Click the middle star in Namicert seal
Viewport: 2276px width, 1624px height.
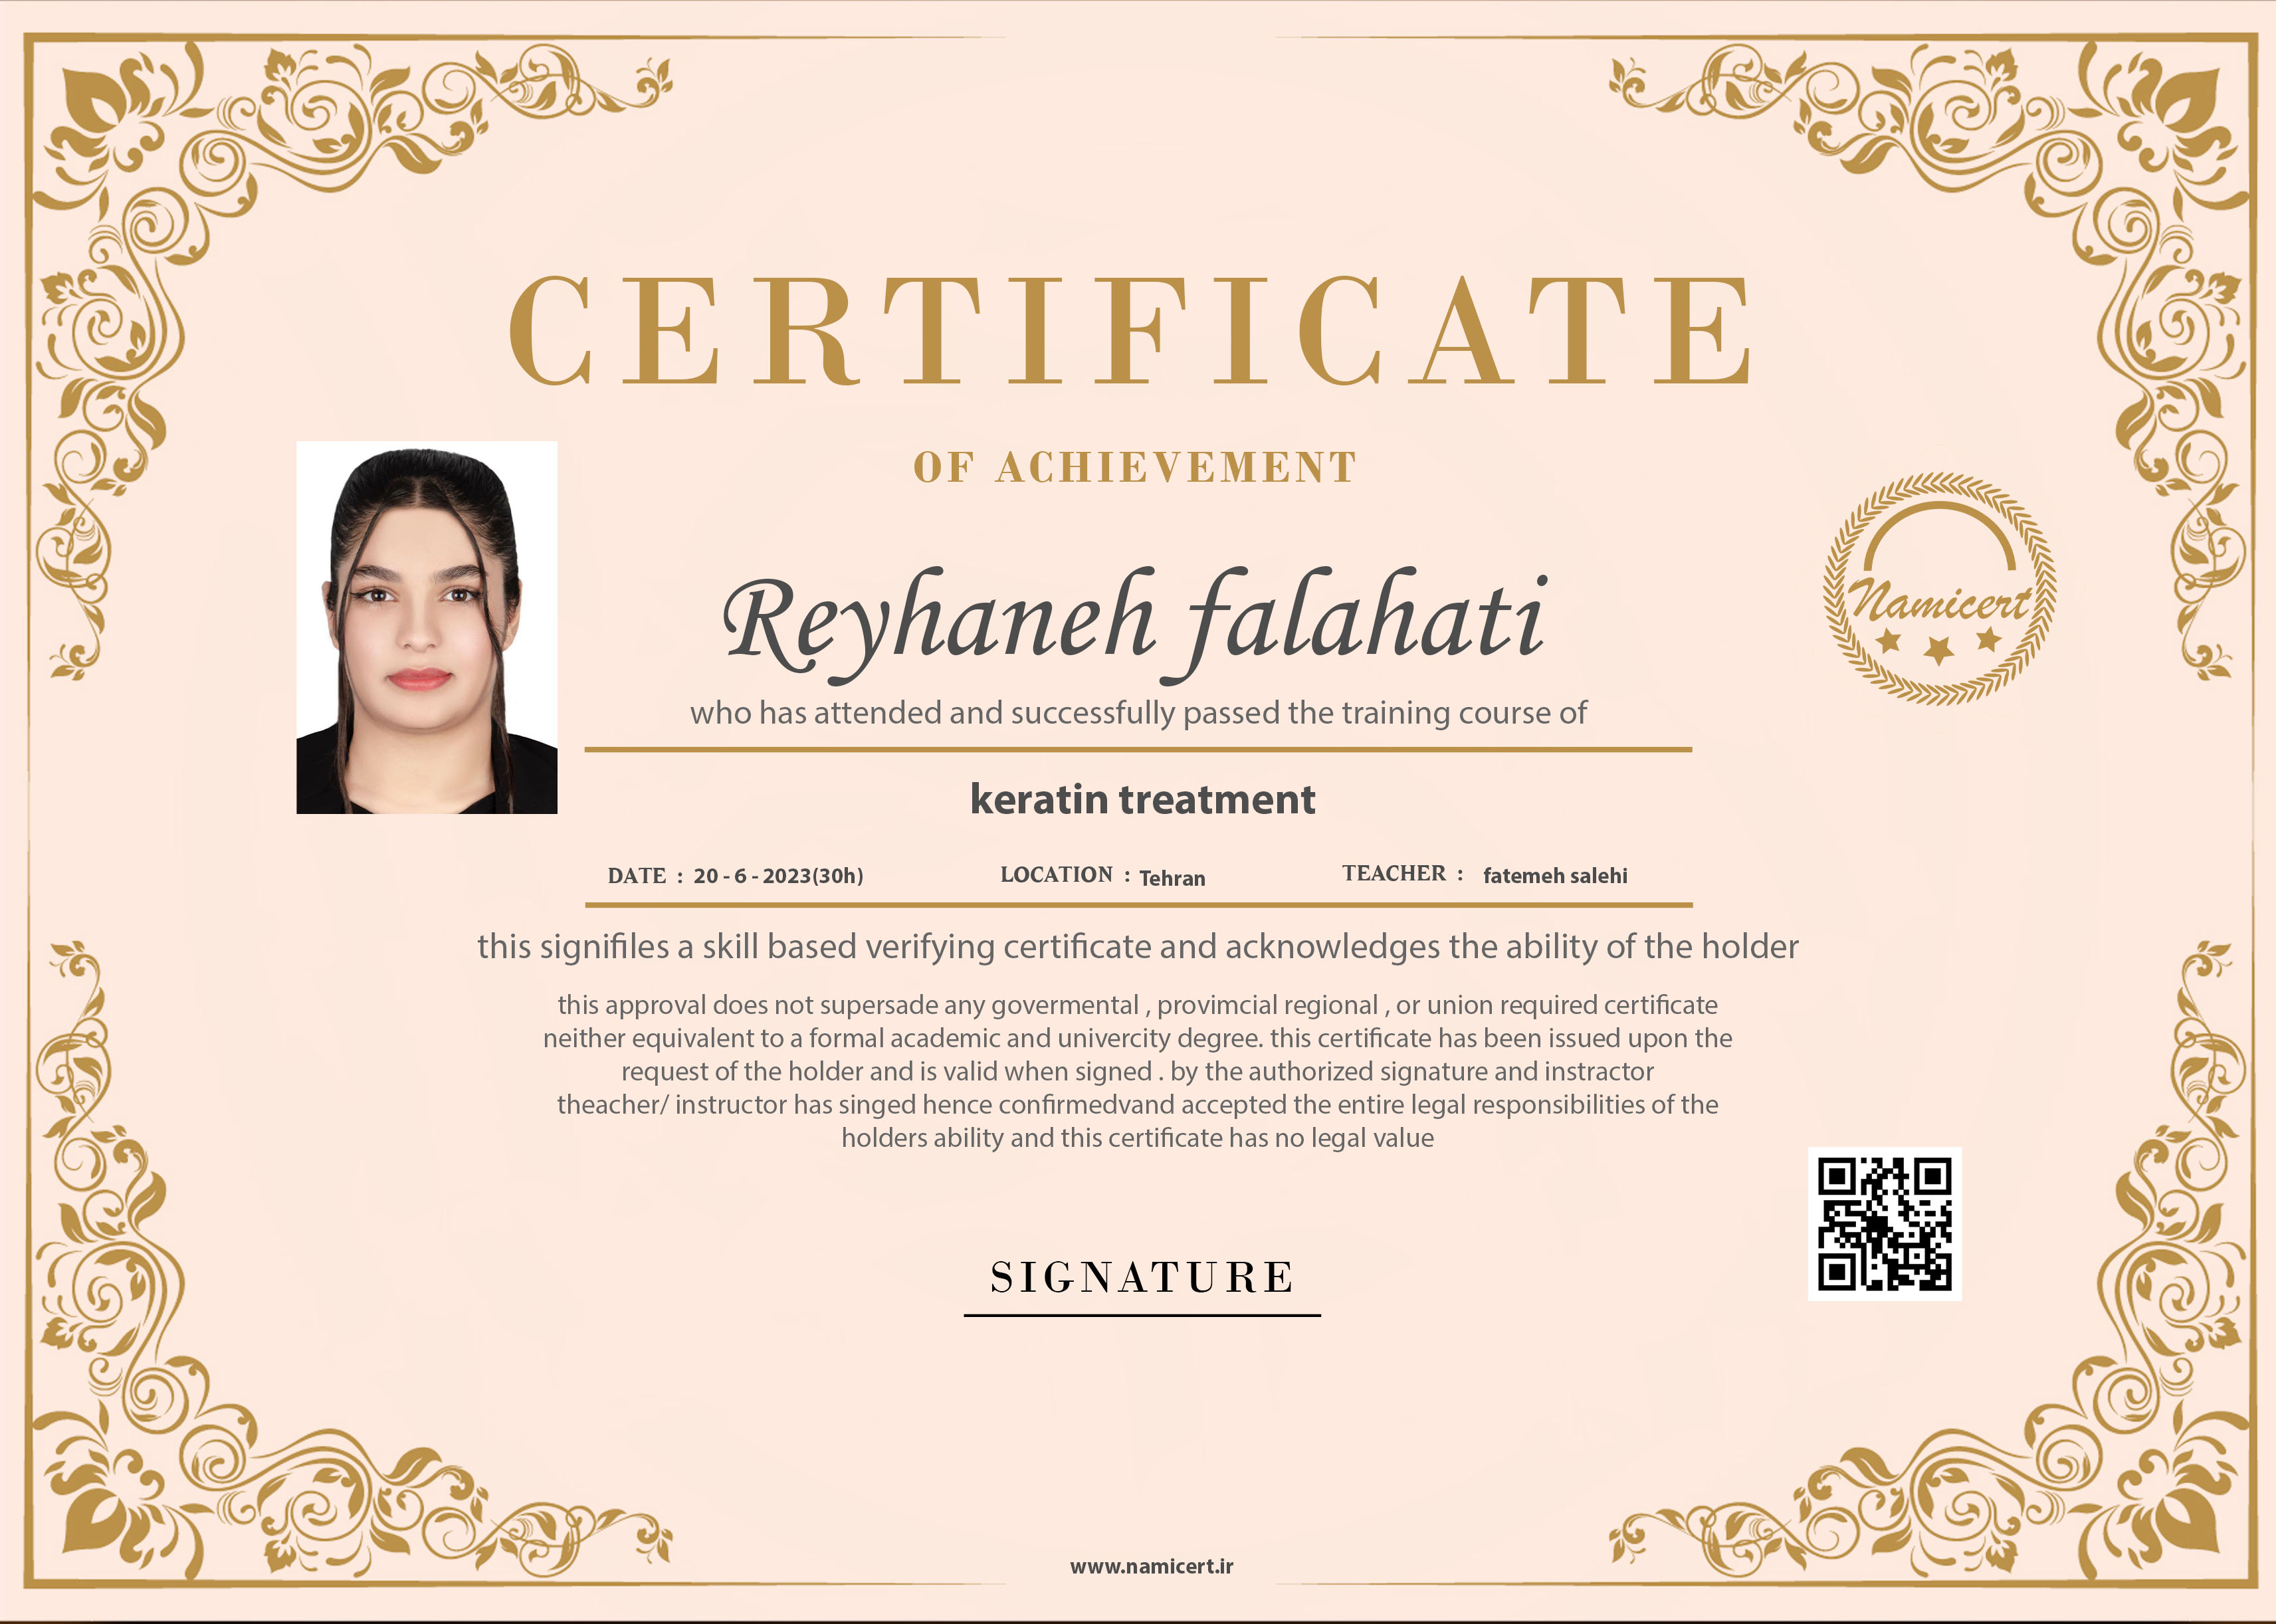point(1939,651)
